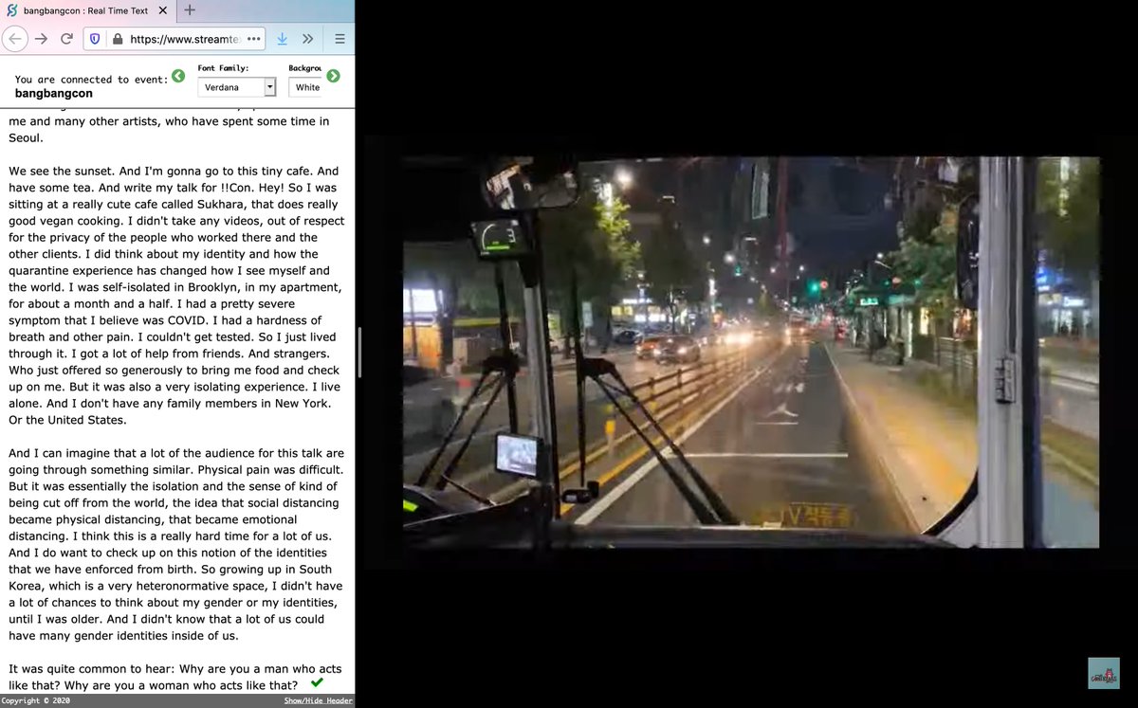The image size is (1138, 708).
Task: Click 'You are connected to event:' text
Action: pos(91,80)
